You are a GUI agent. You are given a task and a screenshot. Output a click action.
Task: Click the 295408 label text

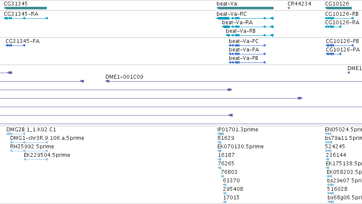pyautogui.click(x=233, y=189)
